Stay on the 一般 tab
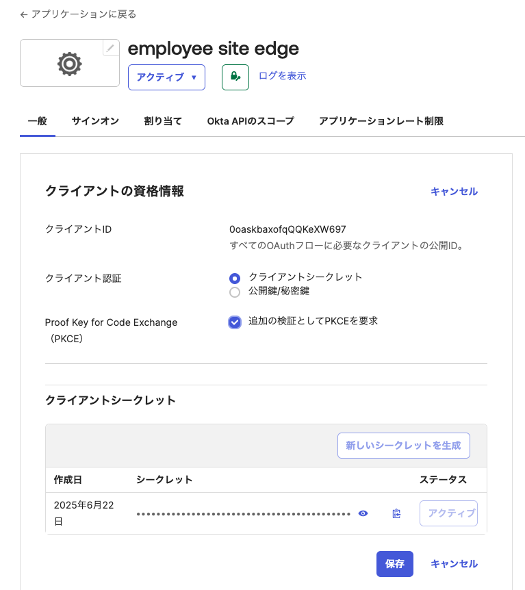Image resolution: width=525 pixels, height=590 pixels. [37, 120]
